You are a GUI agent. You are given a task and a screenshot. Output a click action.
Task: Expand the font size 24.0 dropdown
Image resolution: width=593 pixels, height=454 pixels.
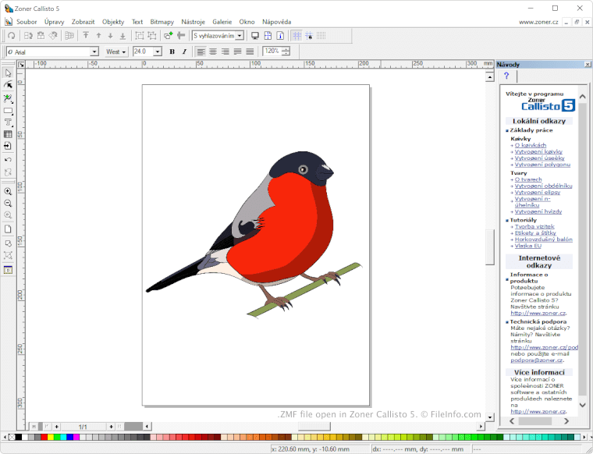158,51
